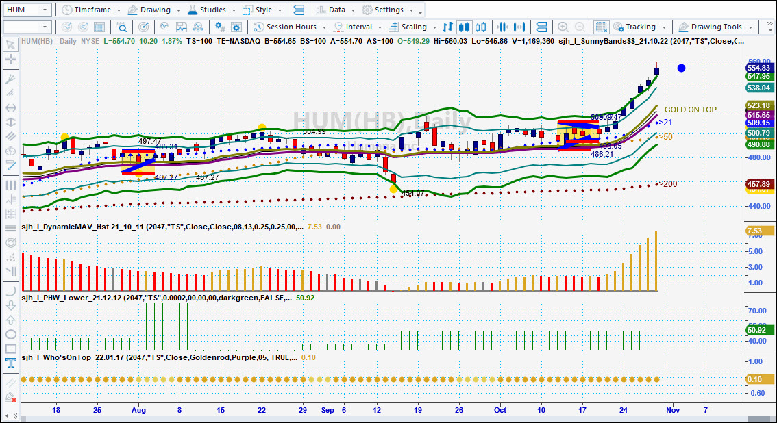Click the delete drawing objects icon

point(10,397)
